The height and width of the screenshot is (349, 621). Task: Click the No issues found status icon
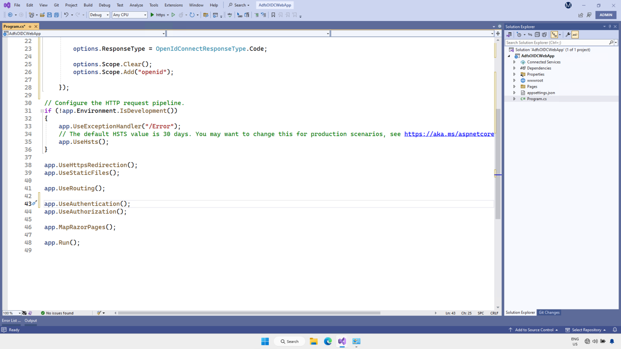click(42, 312)
